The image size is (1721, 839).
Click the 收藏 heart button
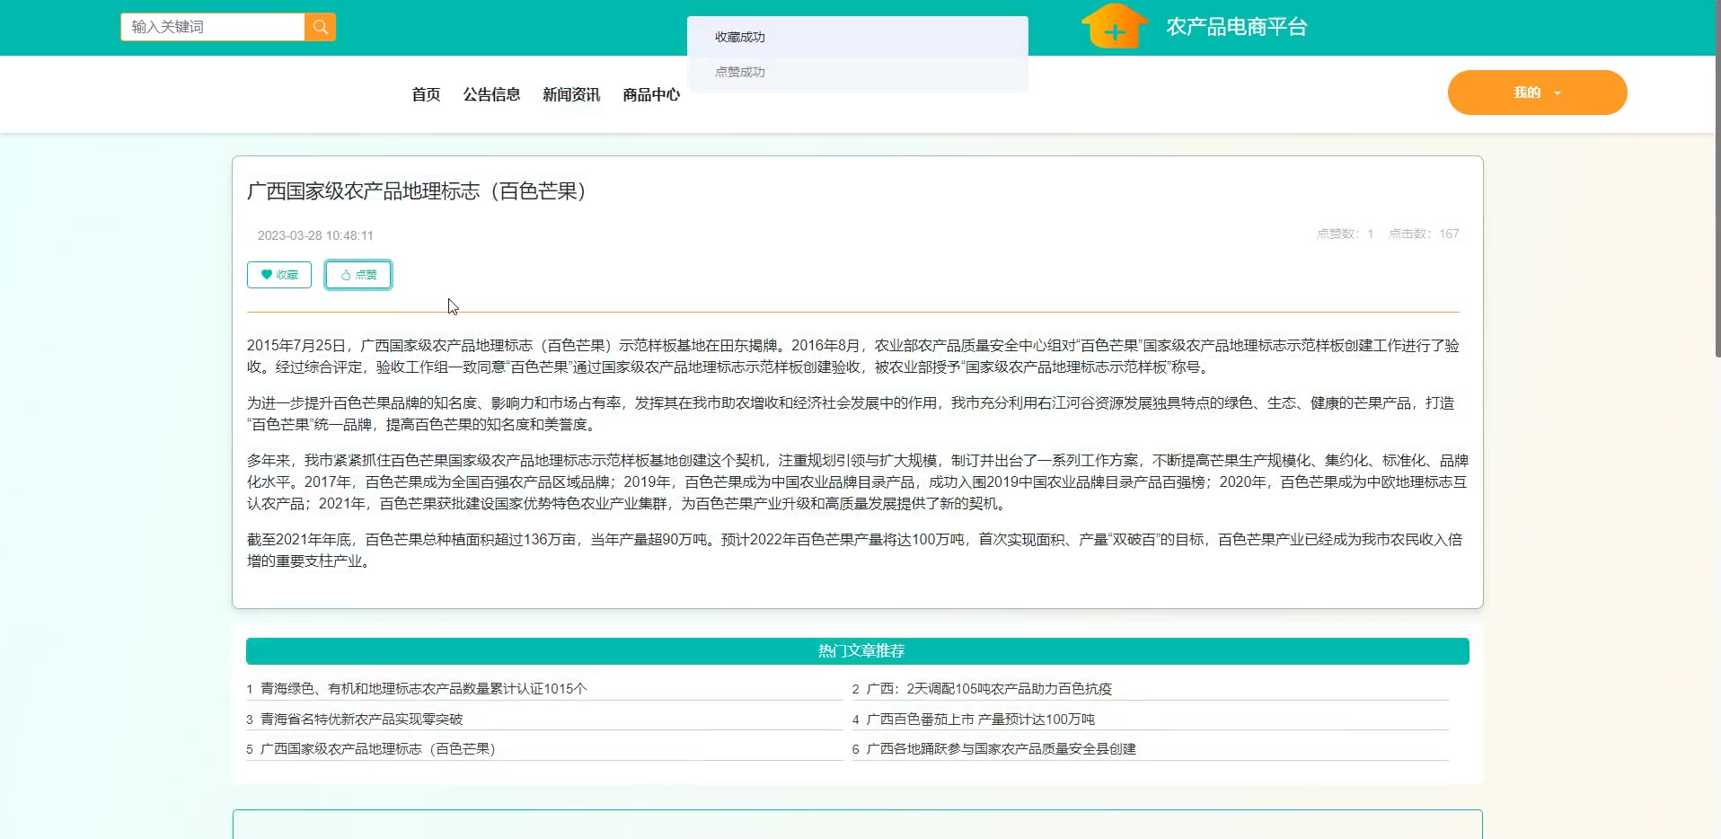coord(279,275)
